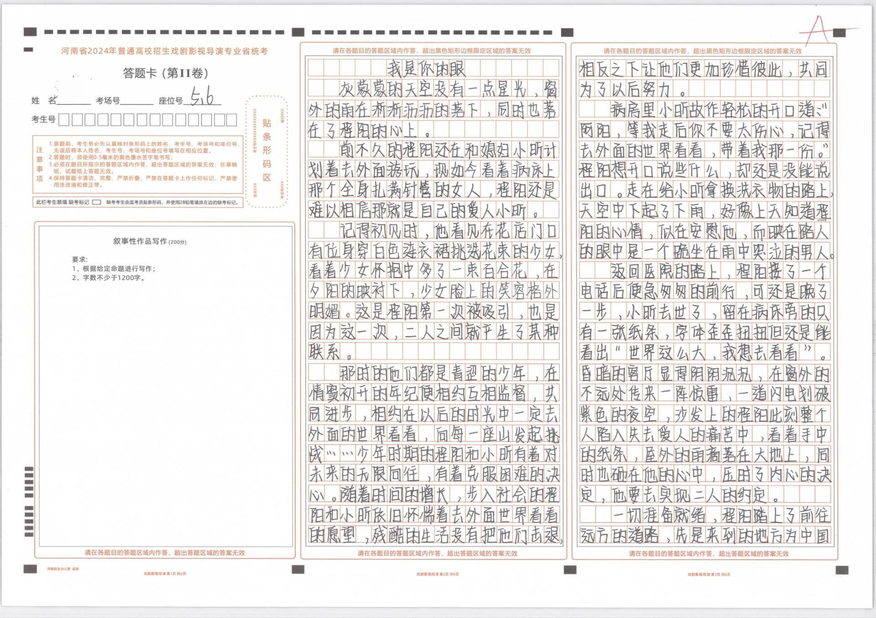Click the handwritten '56' seat number

pos(202,97)
